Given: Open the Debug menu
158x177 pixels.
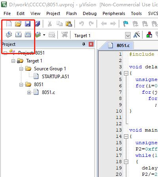Looking at the screenshot, I should click(x=89, y=13).
